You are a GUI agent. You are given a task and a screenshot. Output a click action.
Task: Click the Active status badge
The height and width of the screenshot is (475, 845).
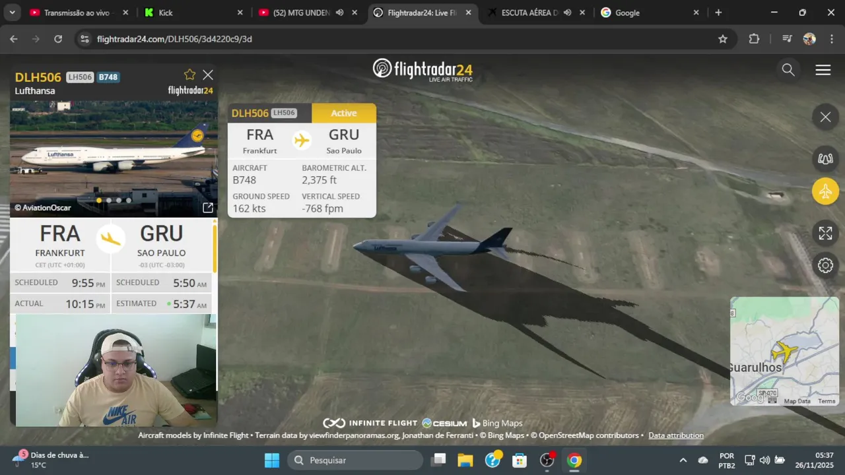click(x=344, y=113)
